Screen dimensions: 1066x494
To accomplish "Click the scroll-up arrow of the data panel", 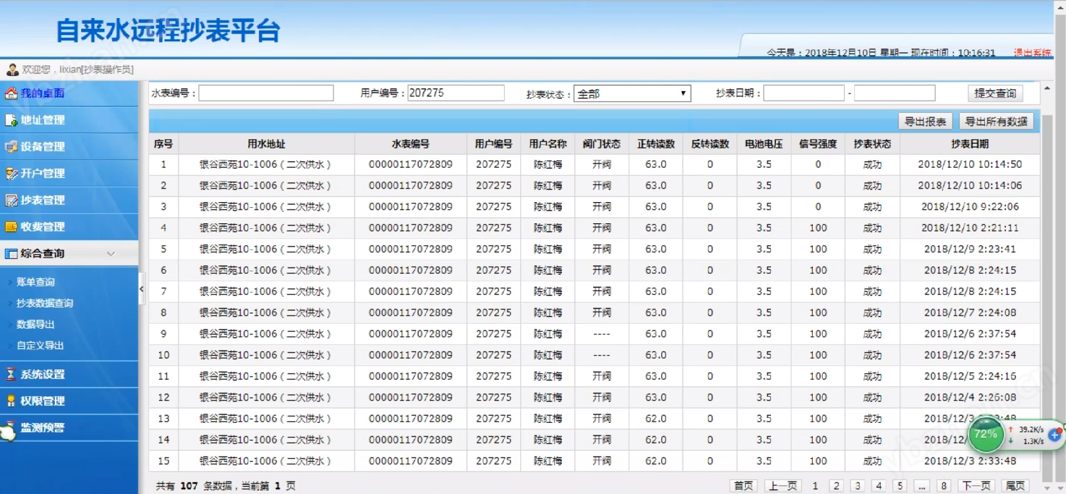I will pyautogui.click(x=1047, y=88).
